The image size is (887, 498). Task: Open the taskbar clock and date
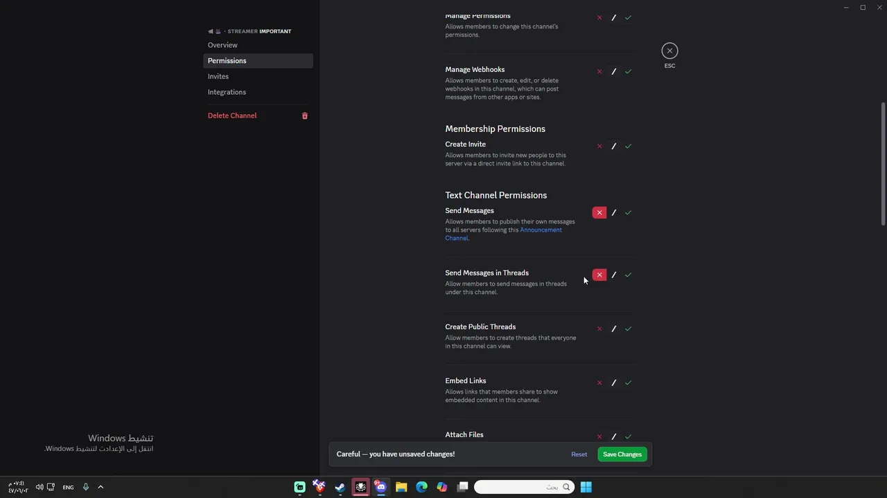tap(18, 487)
